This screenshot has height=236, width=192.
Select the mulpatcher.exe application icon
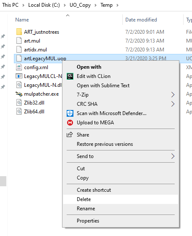(x=19, y=94)
